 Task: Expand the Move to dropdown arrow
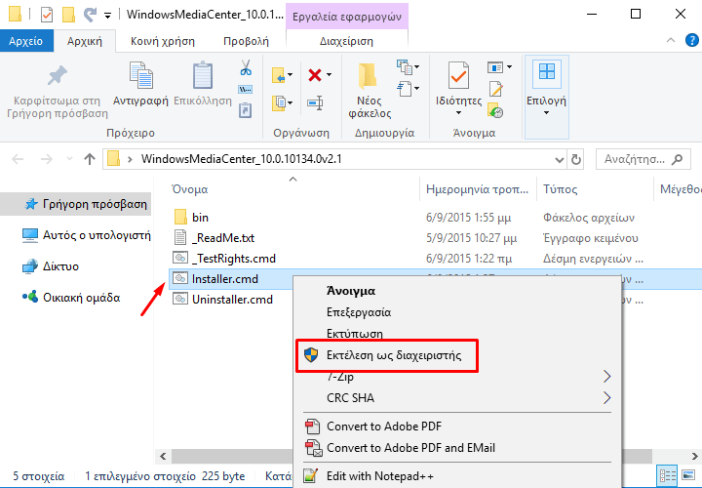click(291, 75)
